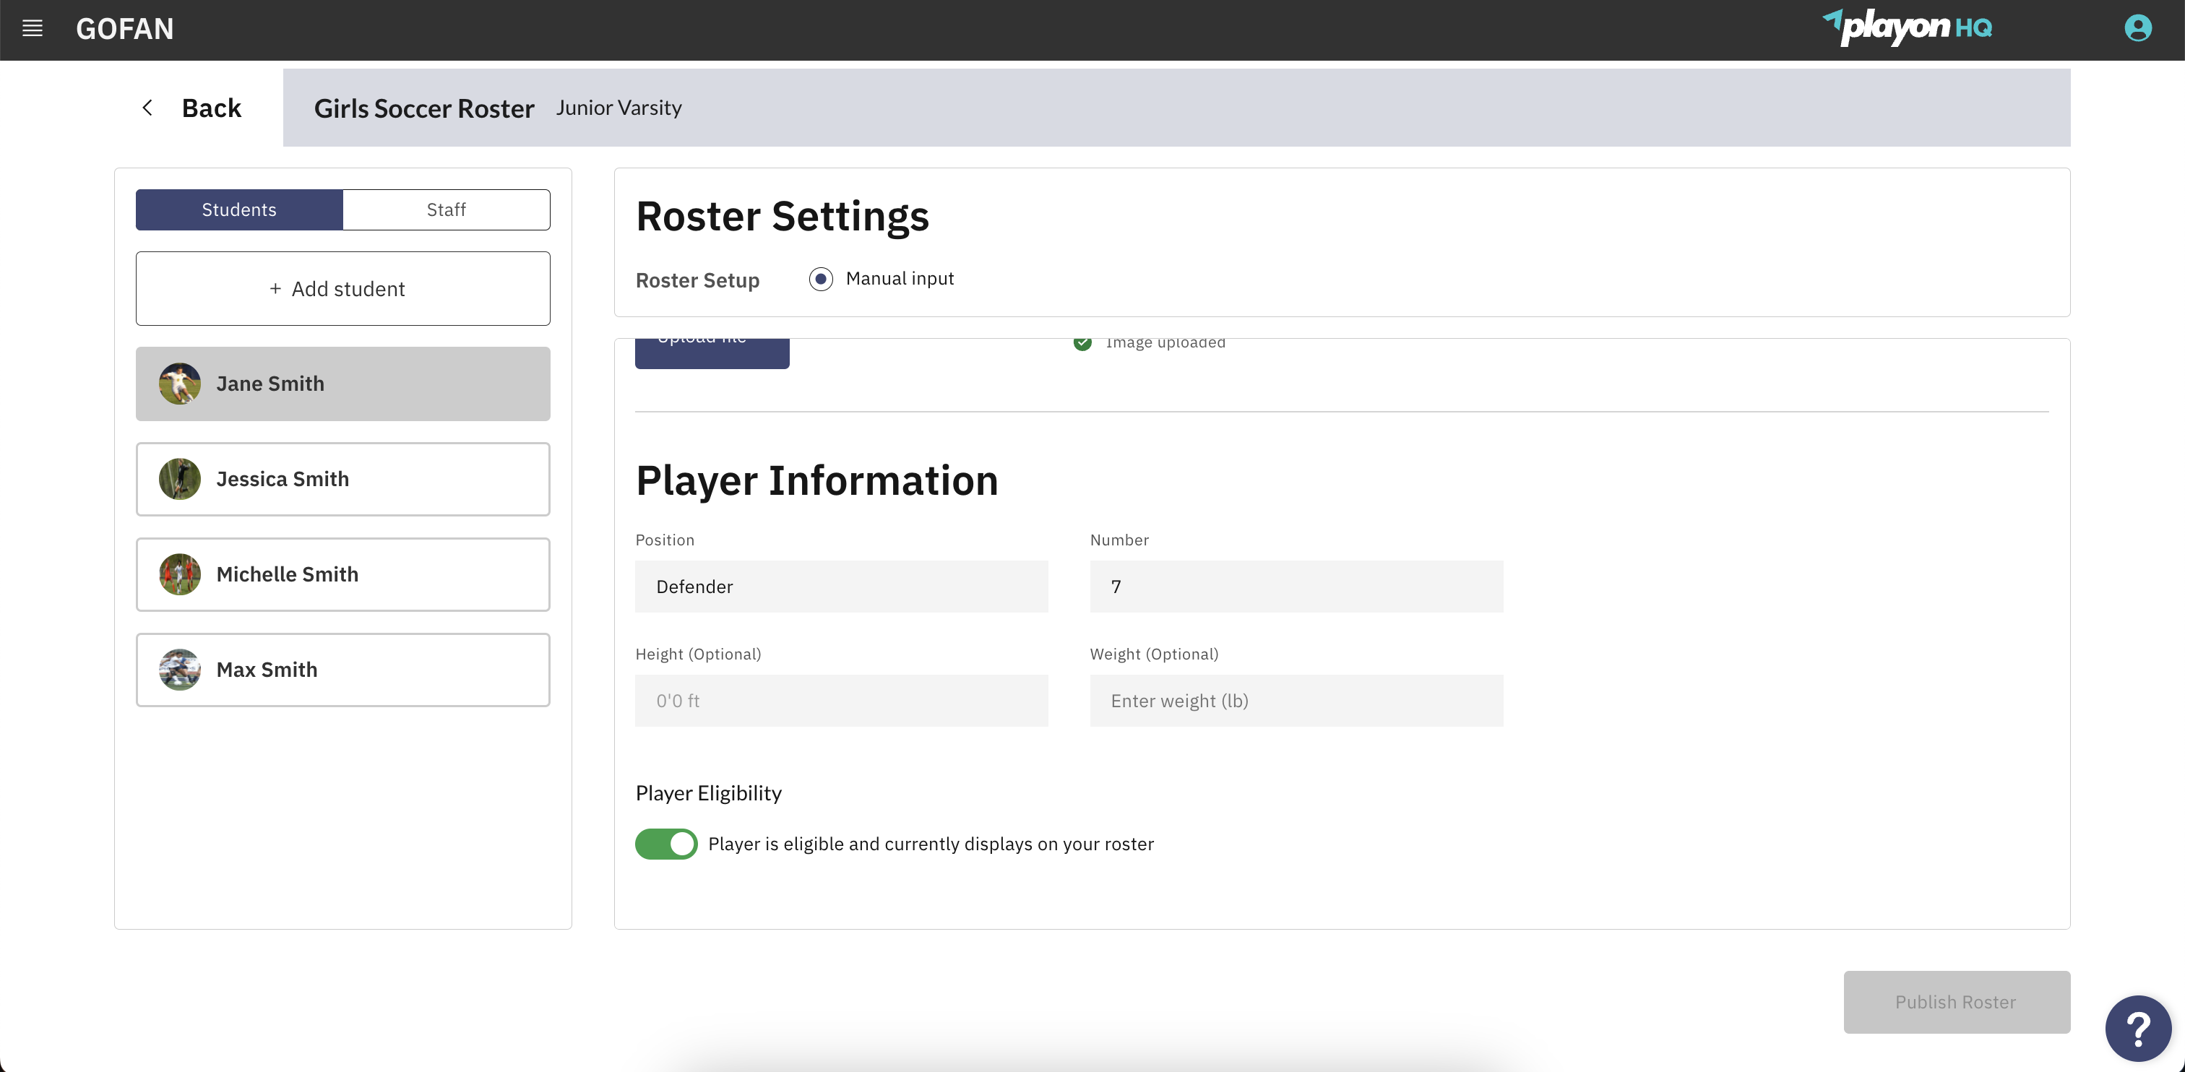This screenshot has height=1072, width=2185.
Task: Open the hamburger navigation menu
Action: (33, 28)
